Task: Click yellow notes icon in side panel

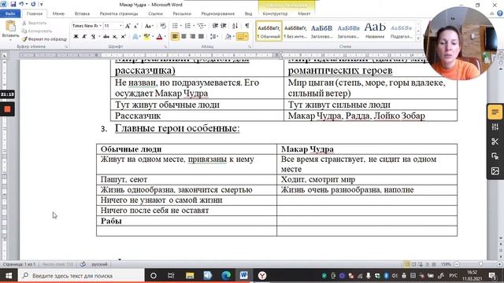Action: coord(495,112)
